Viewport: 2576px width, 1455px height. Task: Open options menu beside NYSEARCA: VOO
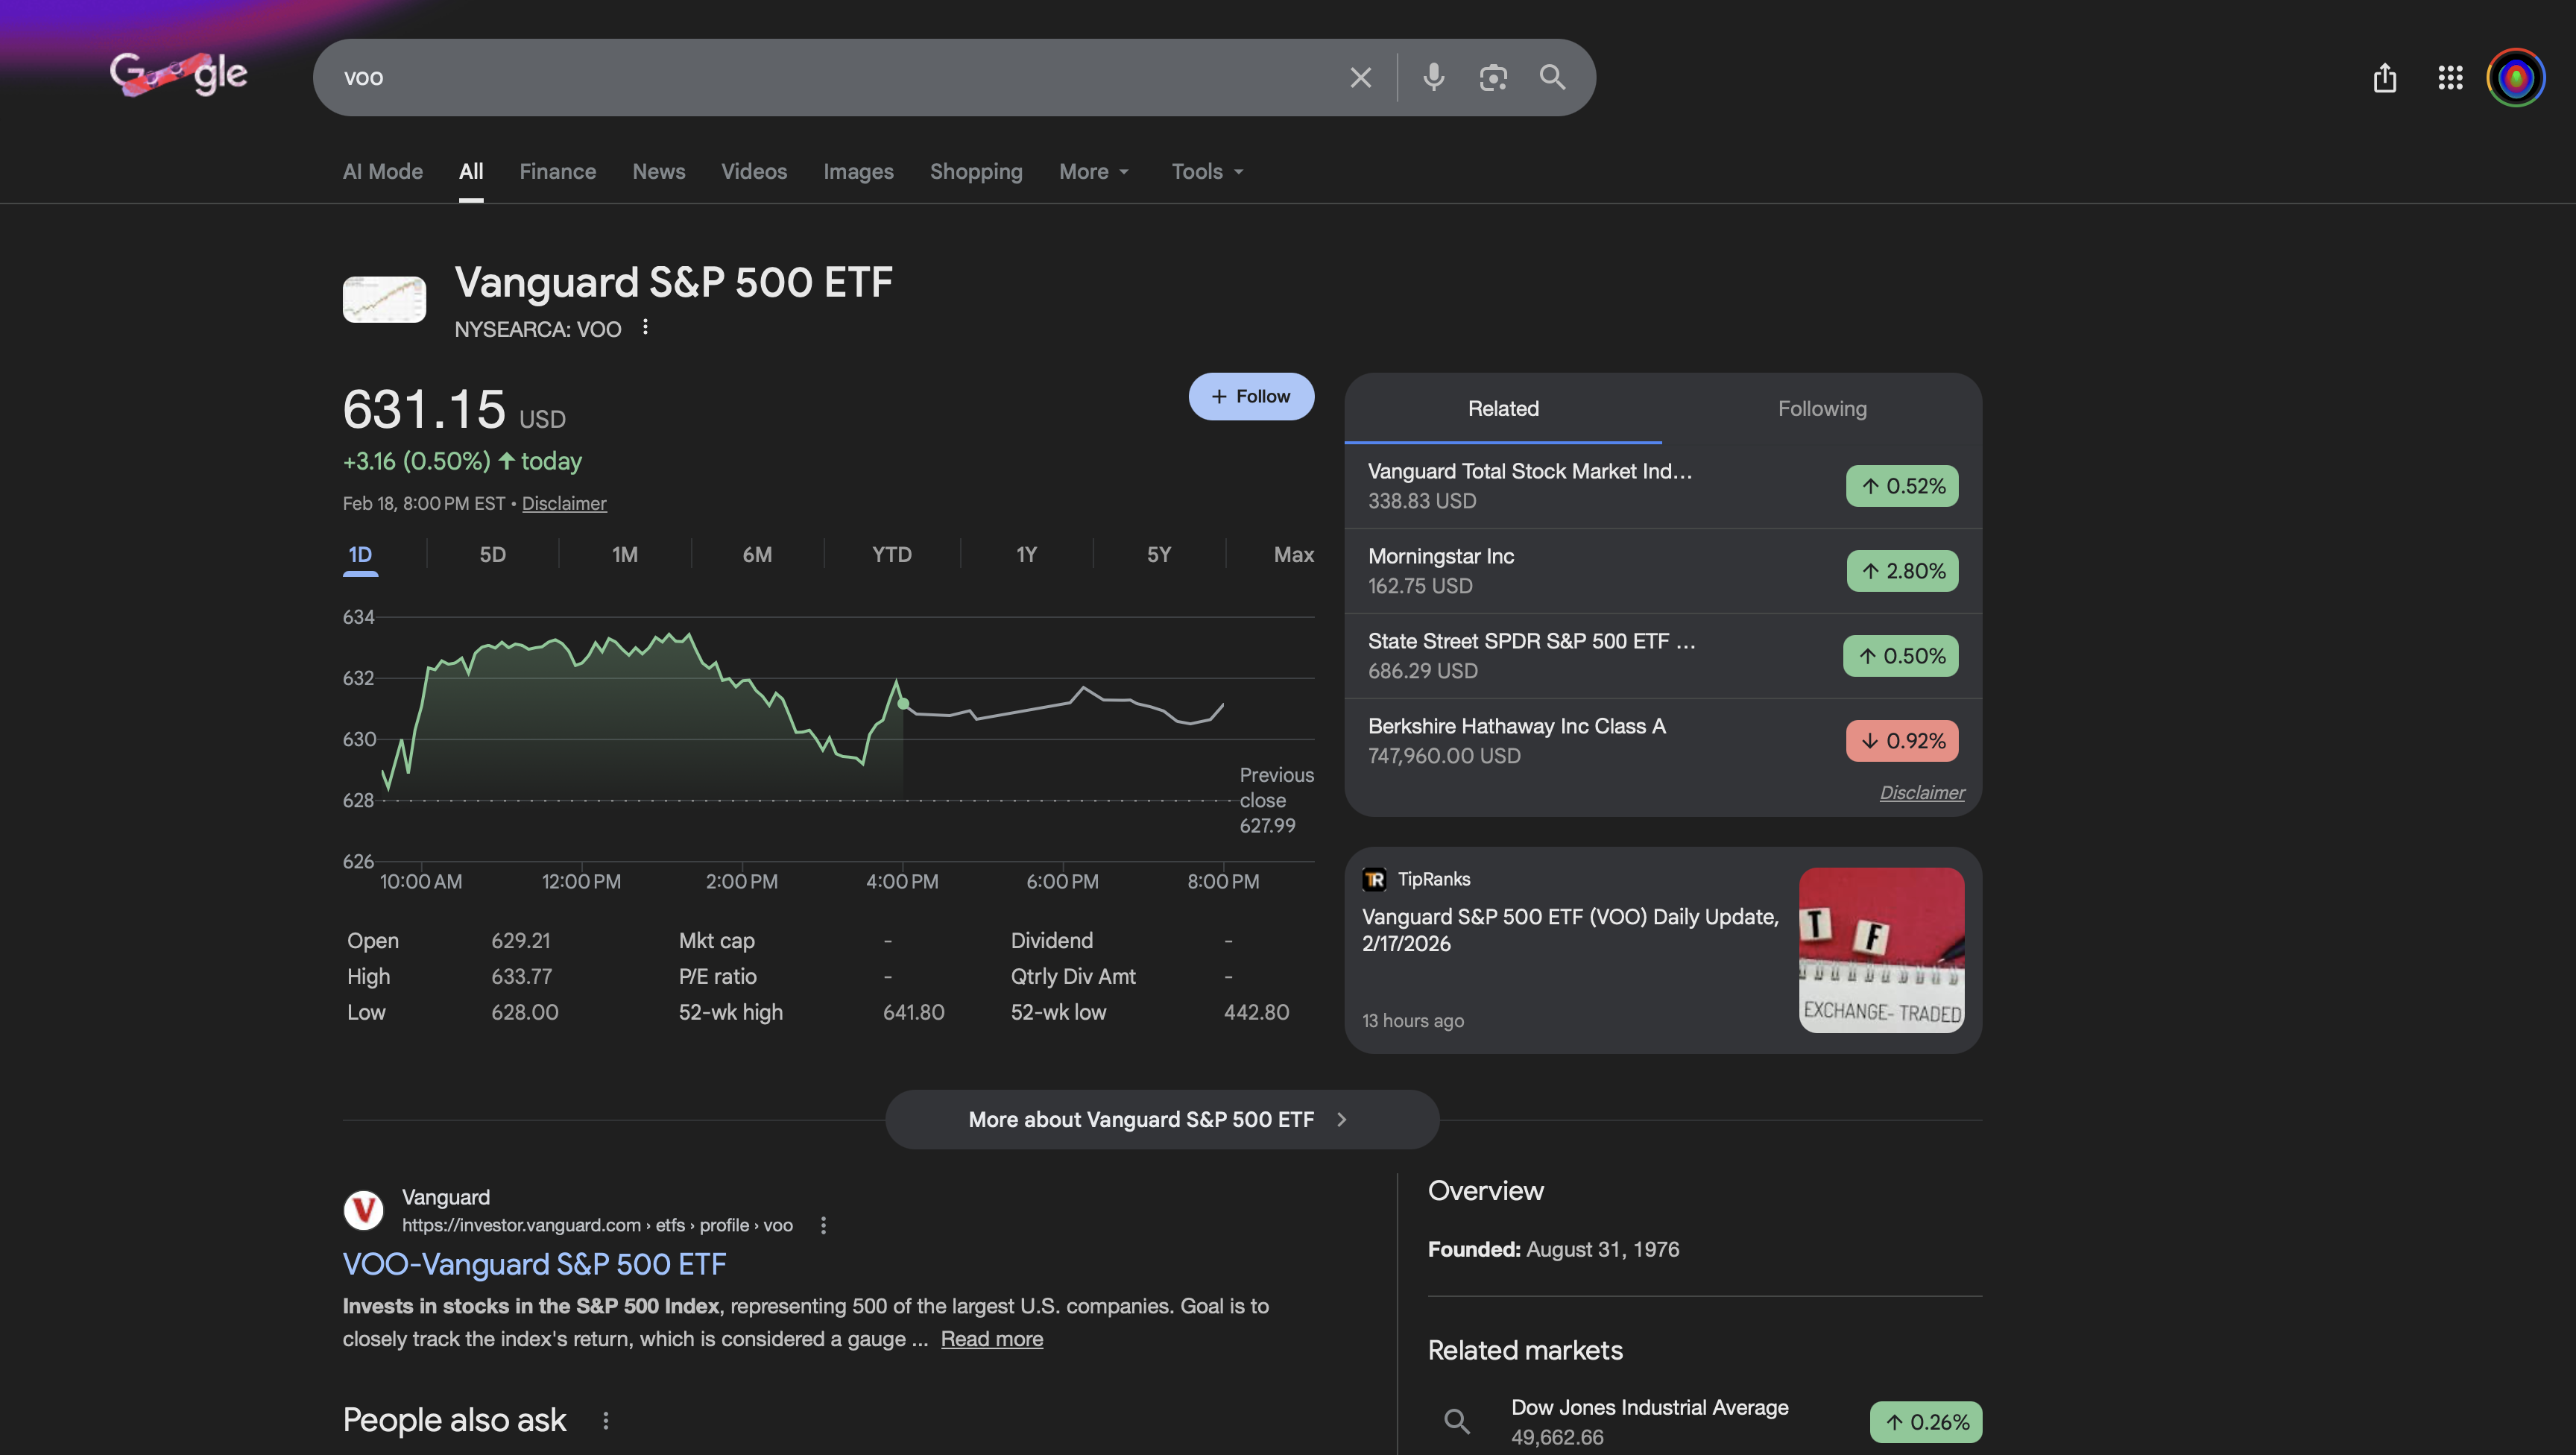(x=645, y=327)
